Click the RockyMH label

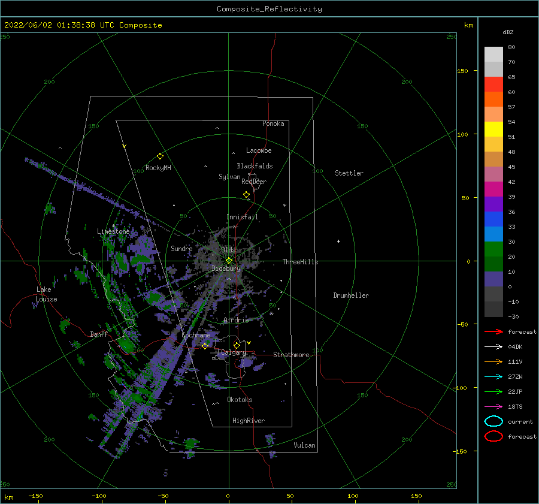click(158, 168)
